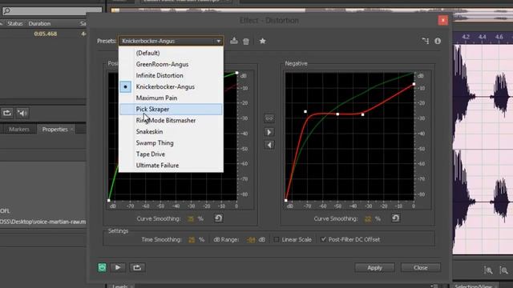
Task: Pick the Maximum Pain preset
Action: pyautogui.click(x=171, y=98)
